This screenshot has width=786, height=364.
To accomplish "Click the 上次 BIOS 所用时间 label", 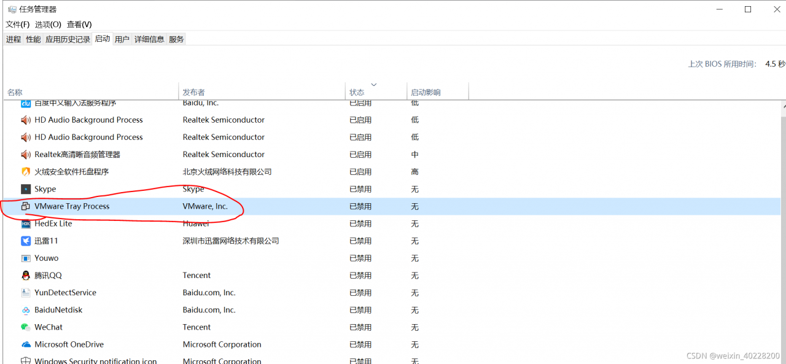I will tap(722, 64).
